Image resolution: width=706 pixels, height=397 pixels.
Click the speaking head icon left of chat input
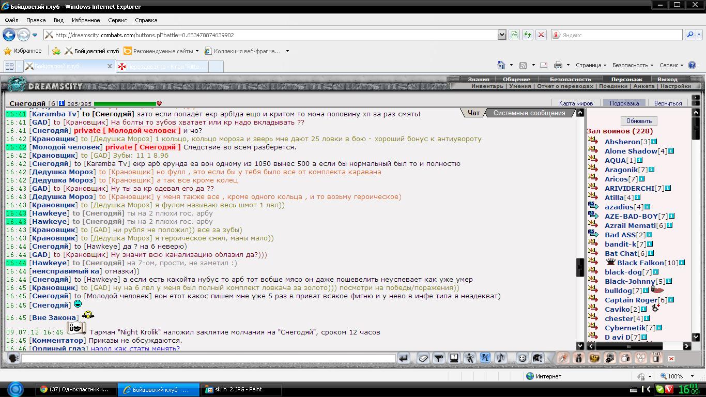point(13,358)
